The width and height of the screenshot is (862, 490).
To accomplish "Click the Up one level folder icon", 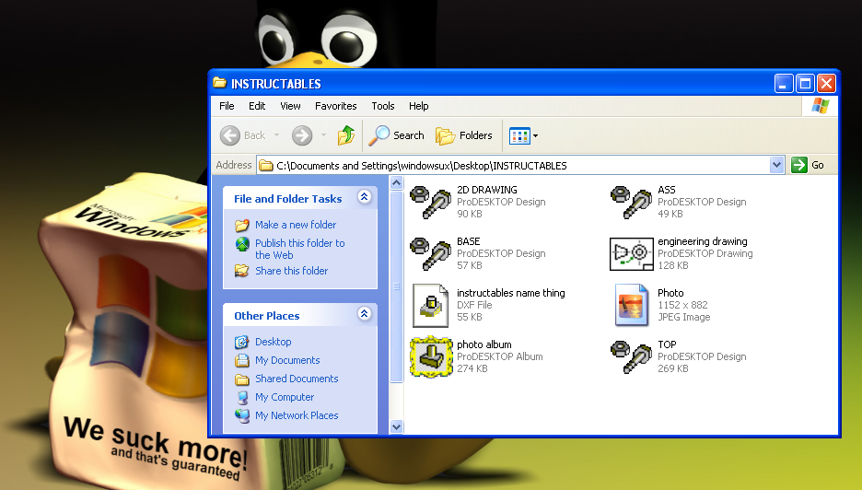I will (x=345, y=135).
